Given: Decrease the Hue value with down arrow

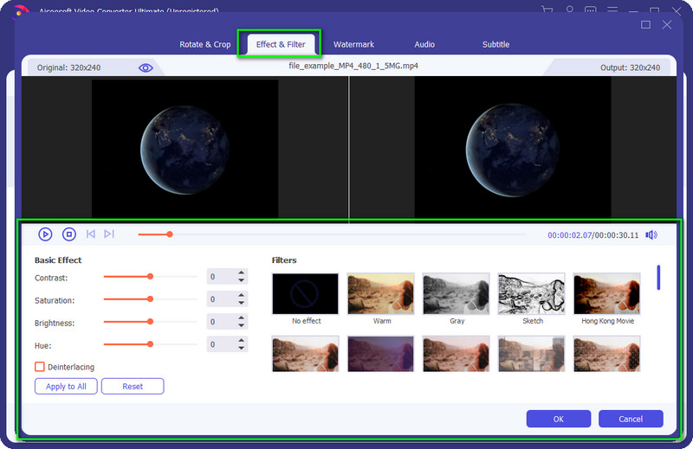Looking at the screenshot, I should 242,349.
